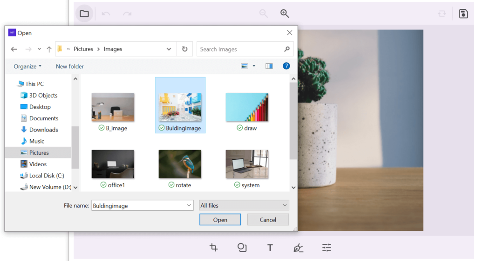Click the search magnifier in Search Images

point(287,49)
